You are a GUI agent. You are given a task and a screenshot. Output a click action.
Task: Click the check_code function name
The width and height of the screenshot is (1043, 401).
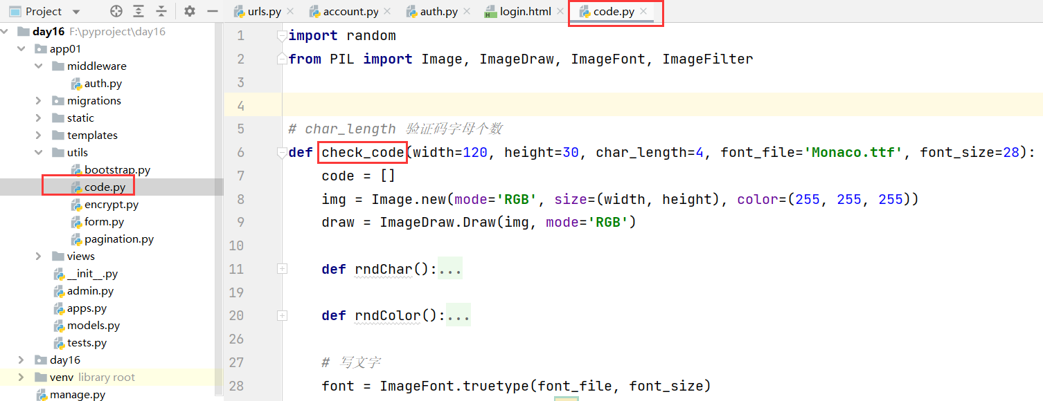[x=363, y=152]
